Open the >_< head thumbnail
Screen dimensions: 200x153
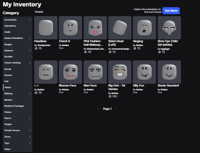tap(46, 72)
